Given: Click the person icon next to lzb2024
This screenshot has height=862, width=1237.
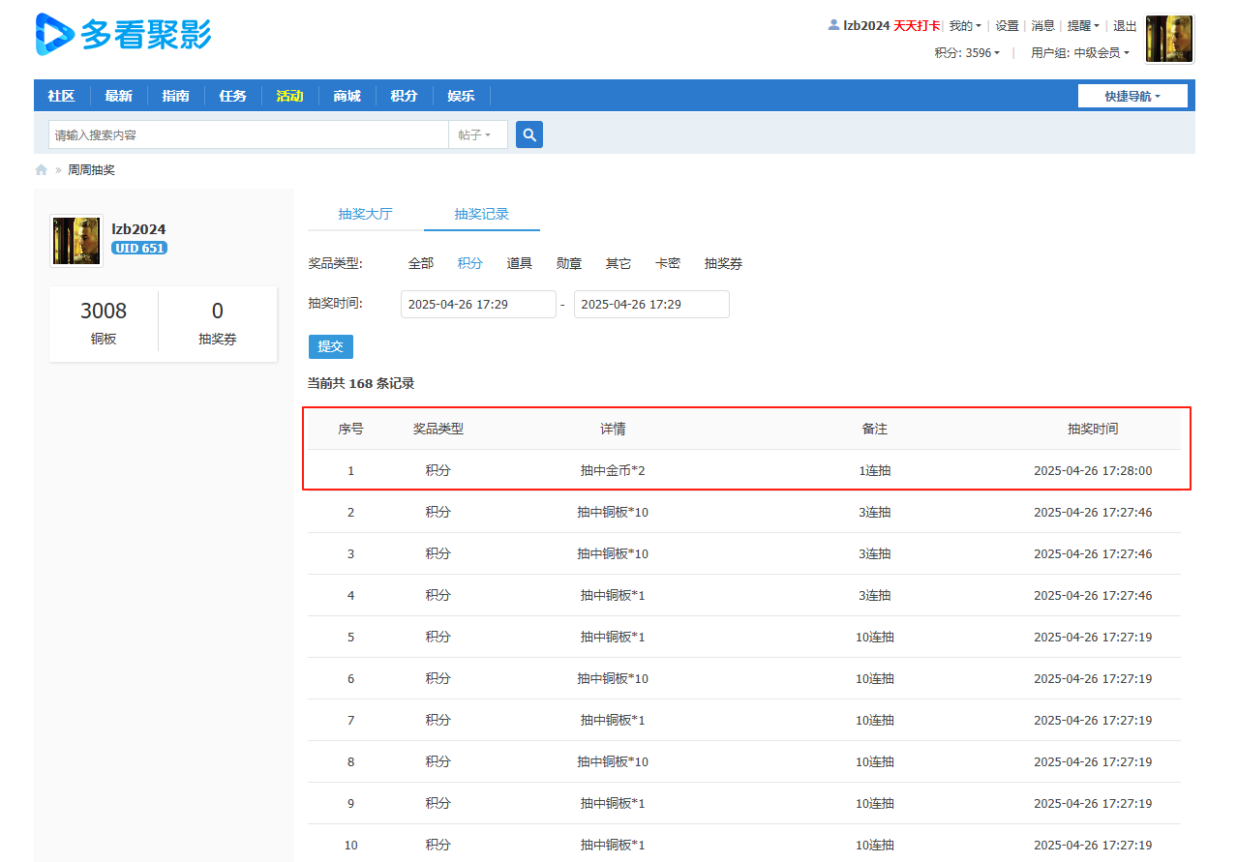Looking at the screenshot, I should (833, 26).
